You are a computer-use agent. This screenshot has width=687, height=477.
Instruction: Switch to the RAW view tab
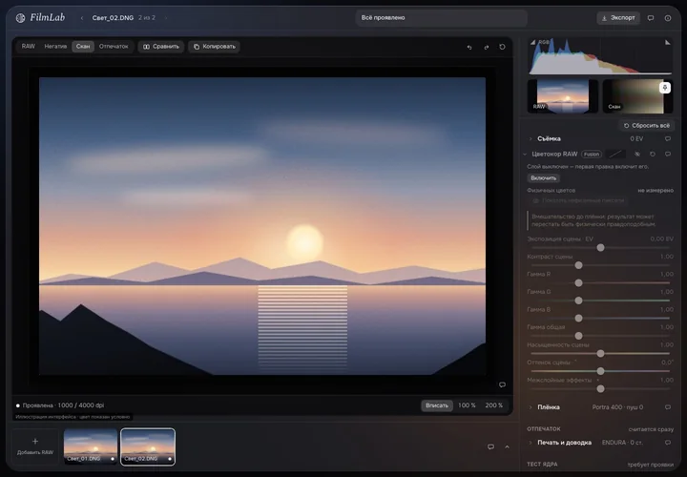(x=28, y=47)
